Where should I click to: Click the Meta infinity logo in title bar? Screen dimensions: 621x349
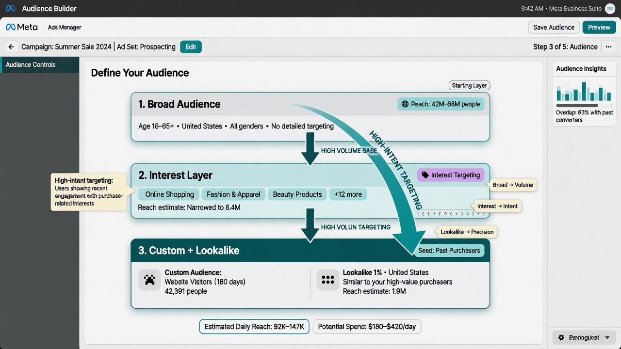[11, 9]
